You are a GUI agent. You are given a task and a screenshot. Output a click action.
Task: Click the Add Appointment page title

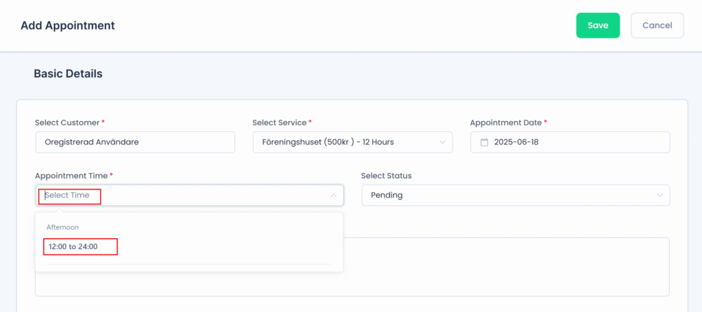(68, 25)
